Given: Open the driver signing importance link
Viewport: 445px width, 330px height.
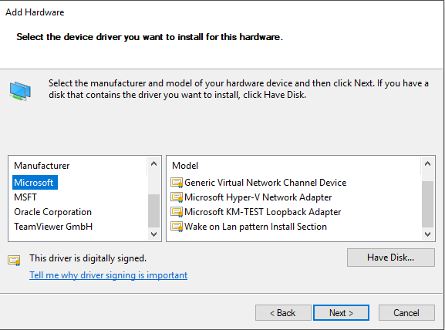Looking at the screenshot, I should tap(109, 275).
